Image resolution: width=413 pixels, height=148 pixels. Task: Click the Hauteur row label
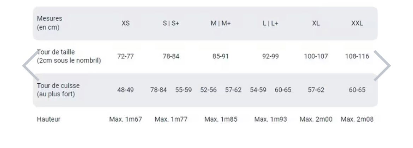point(48,119)
